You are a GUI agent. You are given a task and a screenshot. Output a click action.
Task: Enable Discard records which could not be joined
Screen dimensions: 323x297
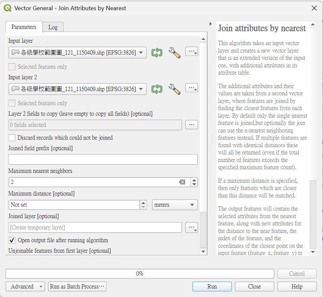(x=12, y=137)
